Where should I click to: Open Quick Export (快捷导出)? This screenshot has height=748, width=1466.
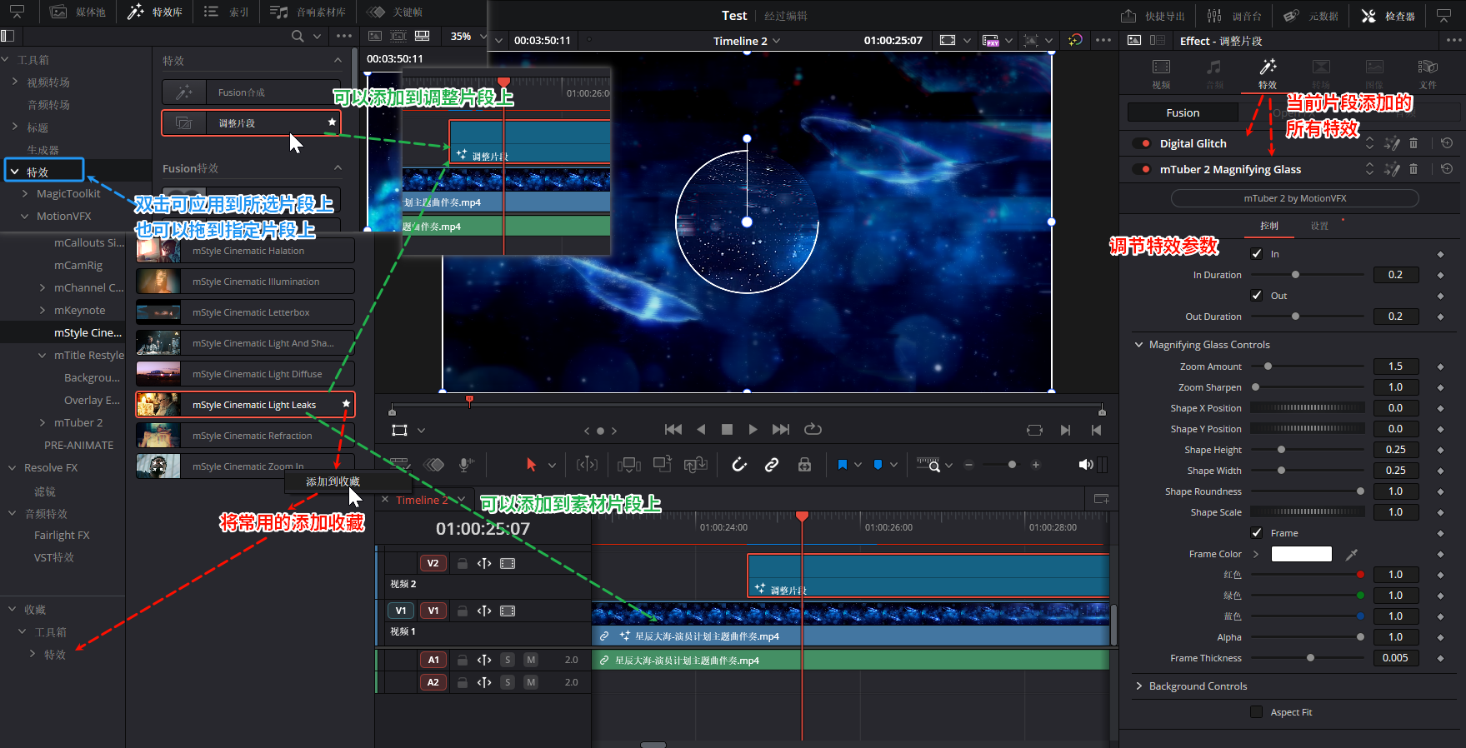tap(1153, 16)
